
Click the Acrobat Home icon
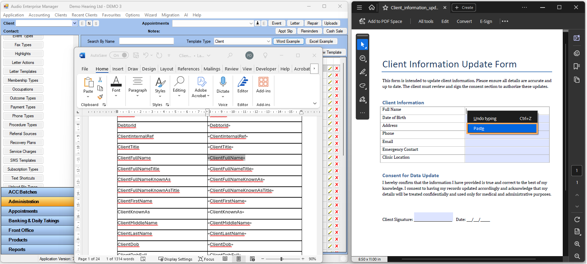click(372, 8)
